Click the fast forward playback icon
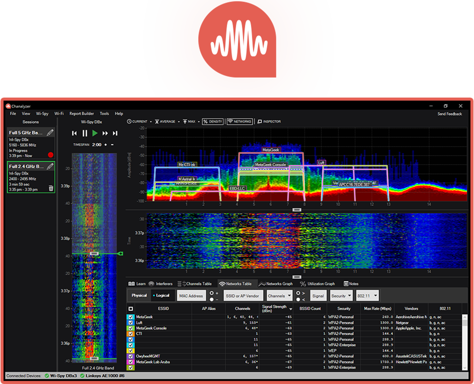The image size is (474, 384). (105, 133)
